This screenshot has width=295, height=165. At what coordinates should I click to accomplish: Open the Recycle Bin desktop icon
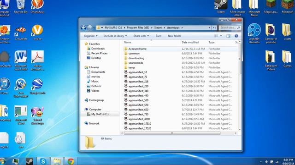[21, 7]
